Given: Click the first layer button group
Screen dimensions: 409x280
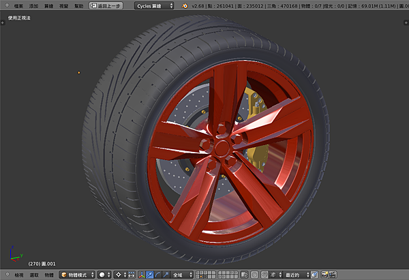Looking at the screenshot, I should (x=206, y=275).
